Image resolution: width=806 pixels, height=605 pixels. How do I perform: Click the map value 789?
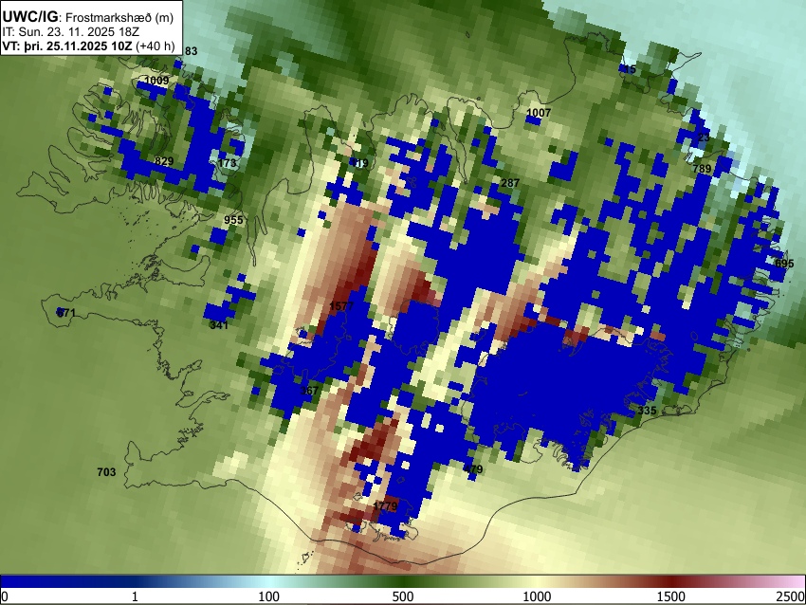[x=702, y=169]
